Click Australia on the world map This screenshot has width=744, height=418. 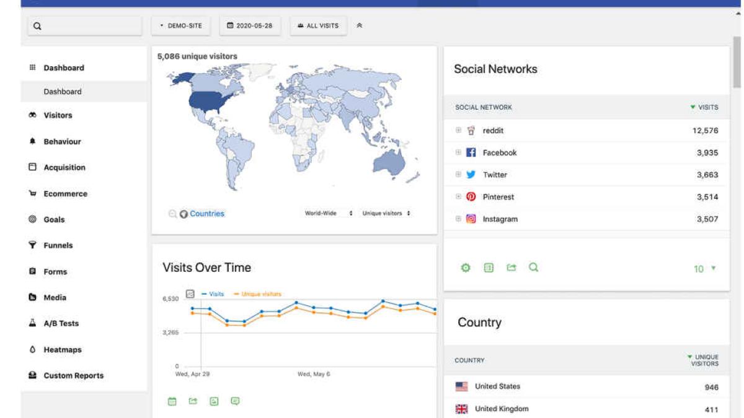pos(388,162)
